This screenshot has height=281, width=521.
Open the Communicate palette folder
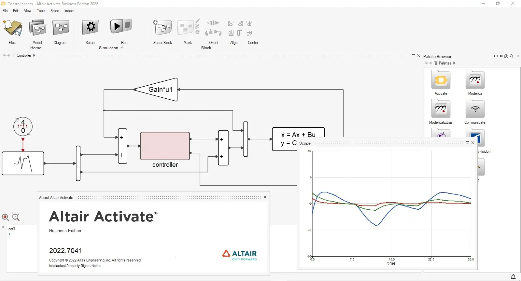pyautogui.click(x=475, y=108)
